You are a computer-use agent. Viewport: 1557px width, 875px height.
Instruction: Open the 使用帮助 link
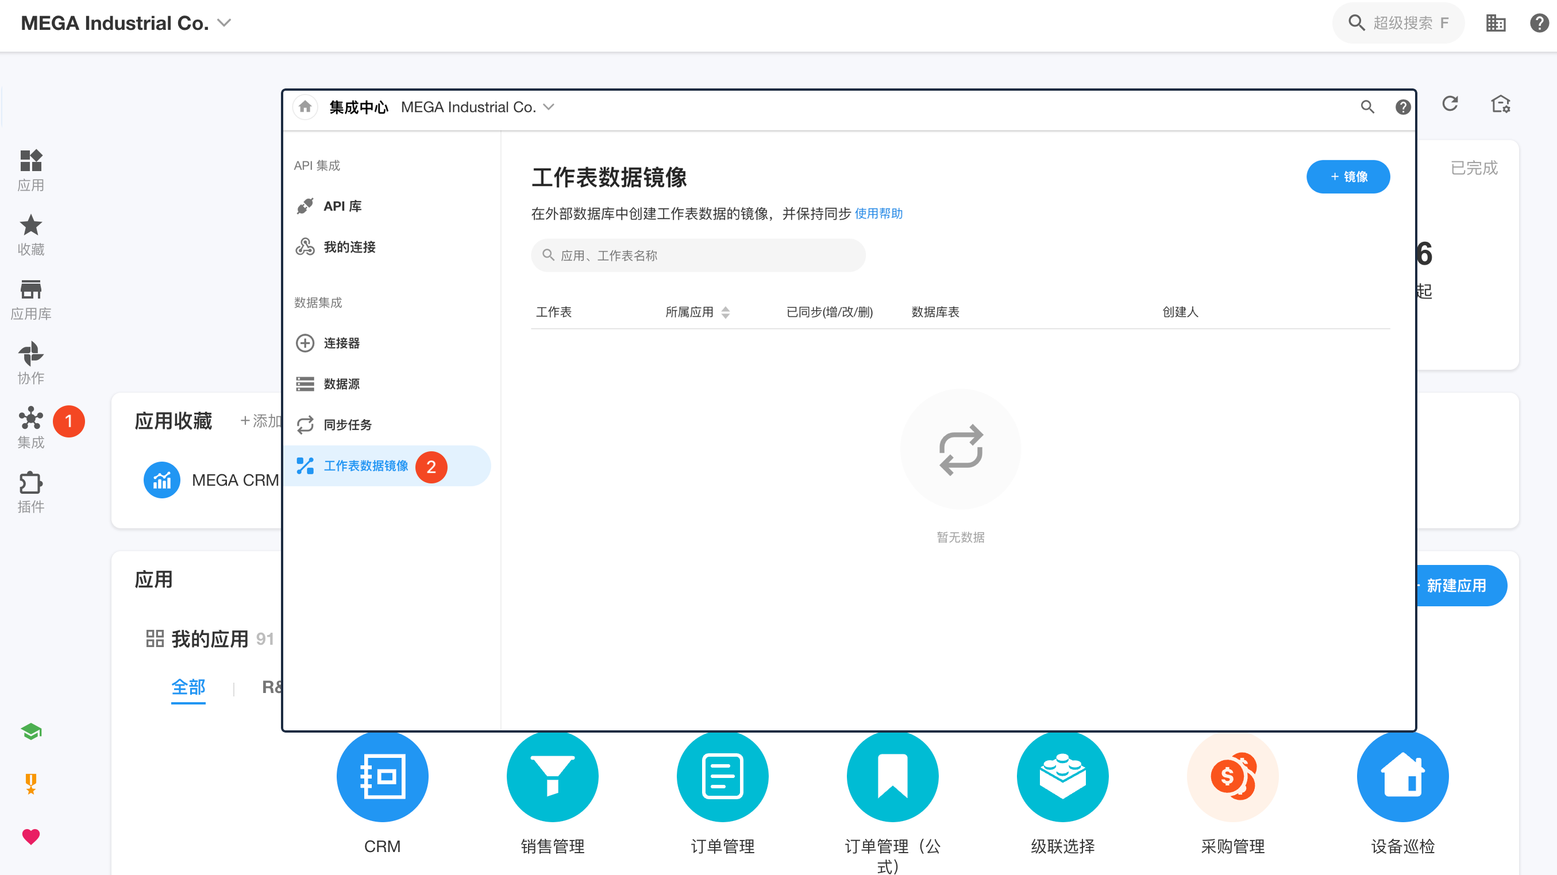(x=878, y=214)
